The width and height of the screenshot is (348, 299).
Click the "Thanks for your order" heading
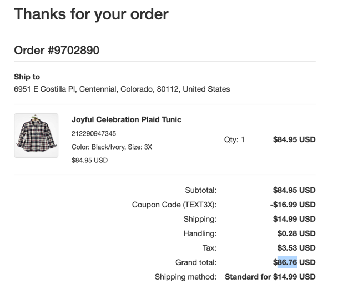(91, 14)
